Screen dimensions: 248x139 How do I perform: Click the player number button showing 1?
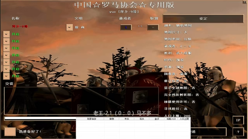tap(126, 27)
